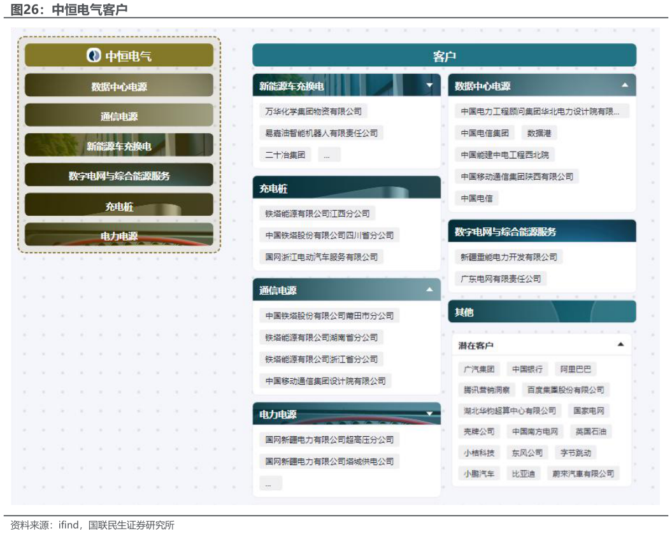Click the 二十冶集团 tag
This screenshot has height=533, width=672.
[285, 155]
